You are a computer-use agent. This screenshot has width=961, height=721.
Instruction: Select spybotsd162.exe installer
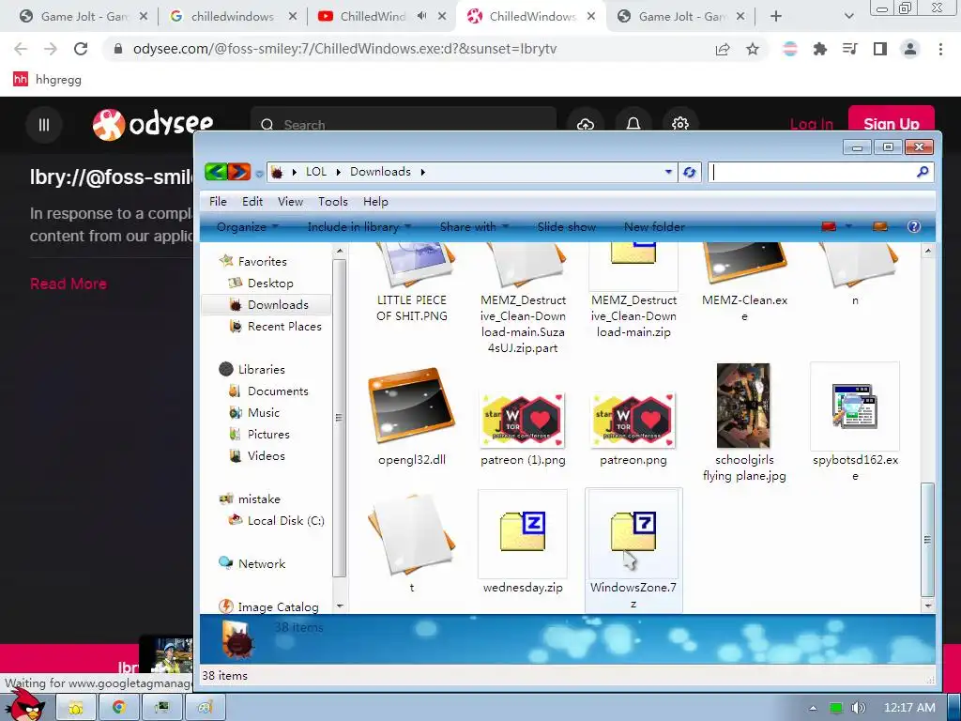pyautogui.click(x=855, y=422)
